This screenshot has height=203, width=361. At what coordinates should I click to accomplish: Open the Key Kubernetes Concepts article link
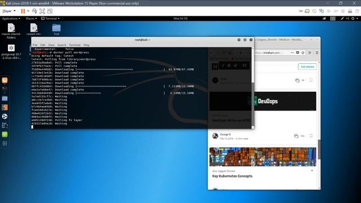pyautogui.click(x=232, y=176)
